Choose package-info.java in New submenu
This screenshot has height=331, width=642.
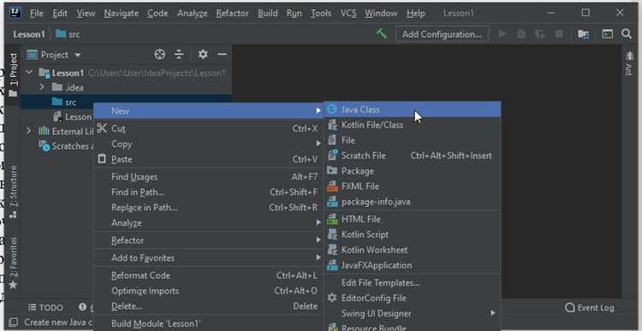click(413, 202)
